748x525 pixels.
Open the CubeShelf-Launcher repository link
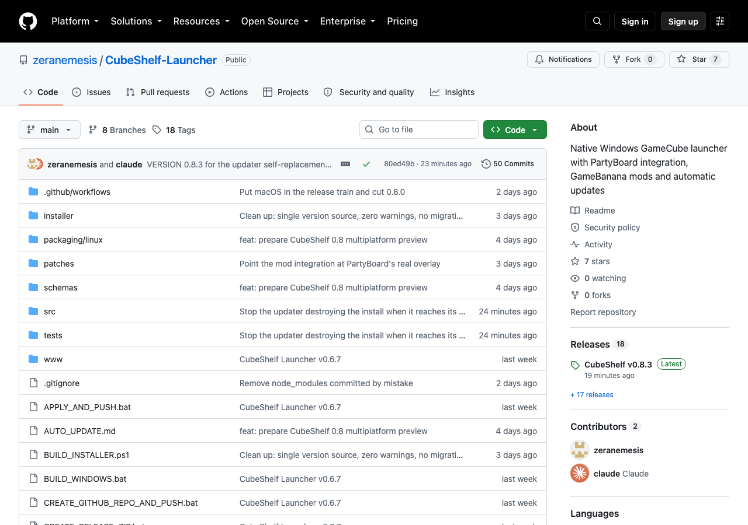161,60
